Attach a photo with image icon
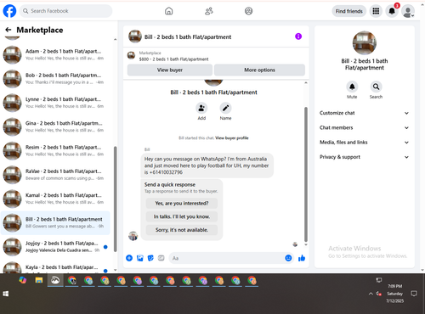This screenshot has height=314, width=425. click(x=140, y=258)
